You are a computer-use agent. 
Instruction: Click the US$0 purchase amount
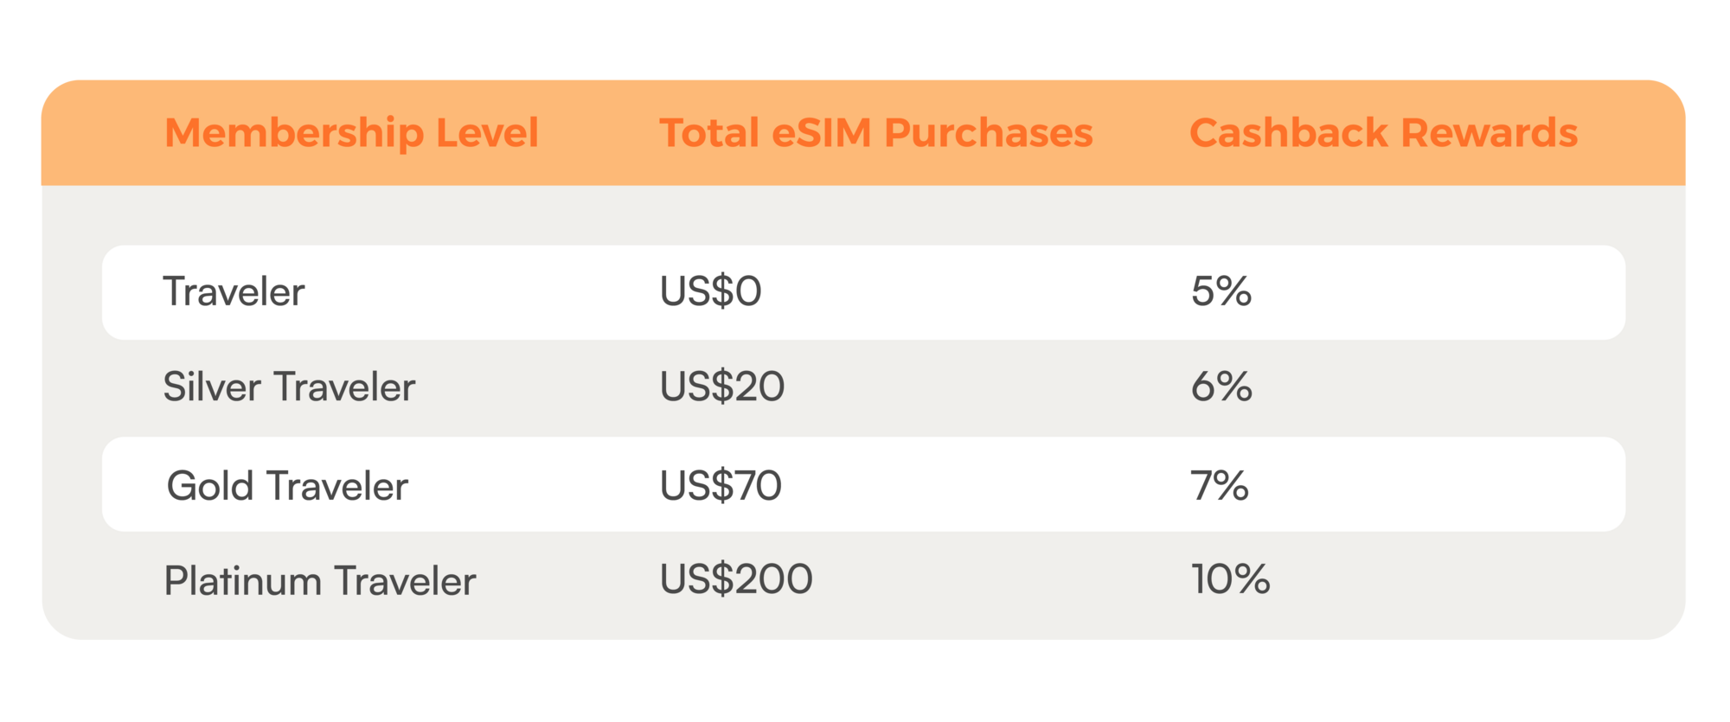pos(710,292)
